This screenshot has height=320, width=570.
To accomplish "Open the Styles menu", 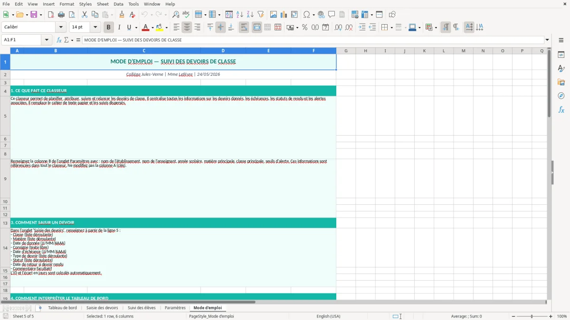I will [x=85, y=4].
